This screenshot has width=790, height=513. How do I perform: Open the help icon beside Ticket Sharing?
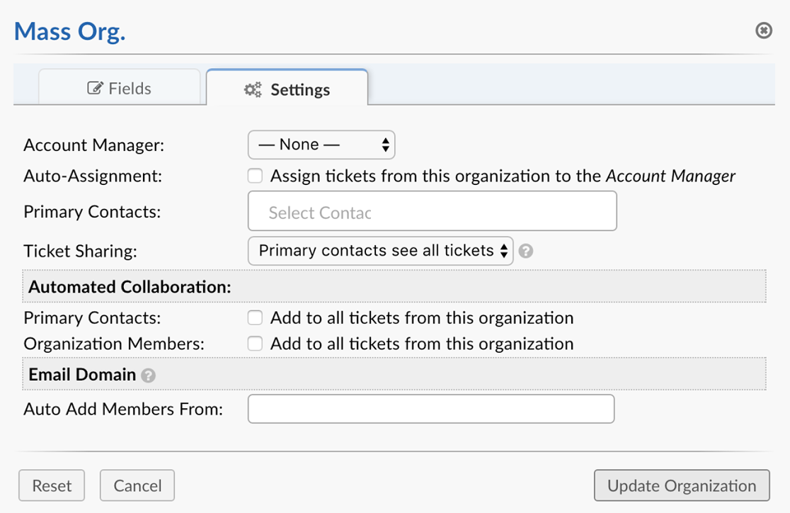point(526,251)
